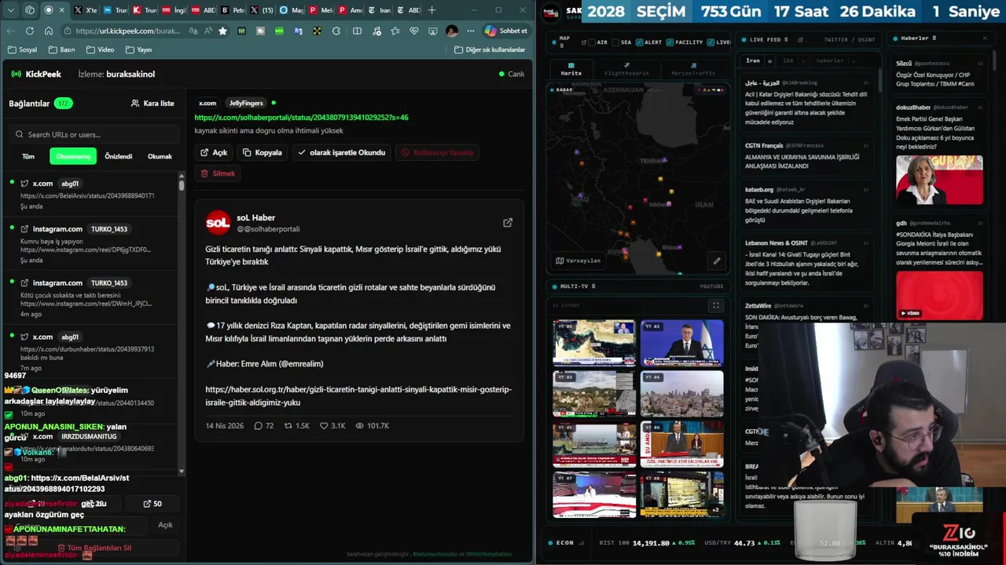Click olarak işaretle Okundu button
This screenshot has width=1006, height=565.
pos(341,152)
